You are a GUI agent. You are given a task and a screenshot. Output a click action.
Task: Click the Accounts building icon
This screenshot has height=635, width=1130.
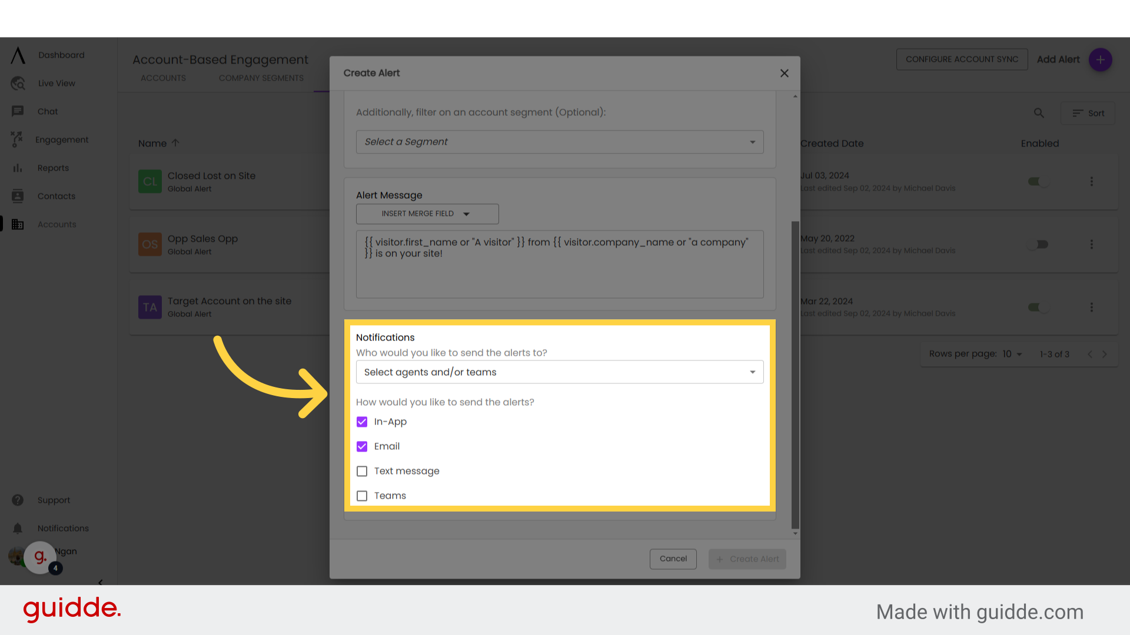[x=18, y=225]
